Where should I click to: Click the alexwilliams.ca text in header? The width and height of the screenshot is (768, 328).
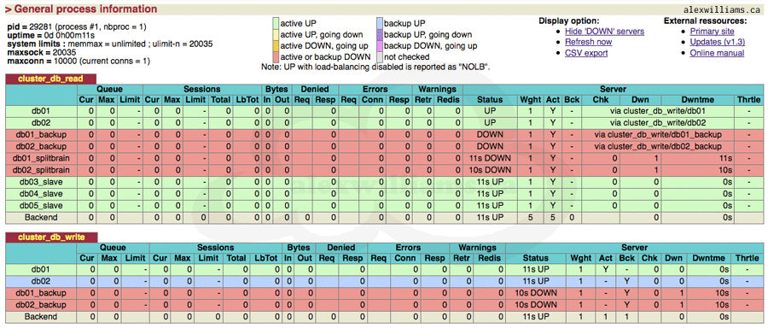pos(721,10)
